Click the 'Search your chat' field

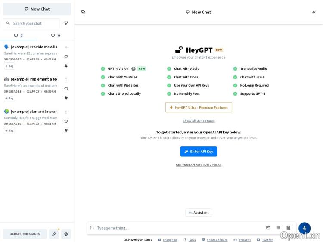coord(34,23)
